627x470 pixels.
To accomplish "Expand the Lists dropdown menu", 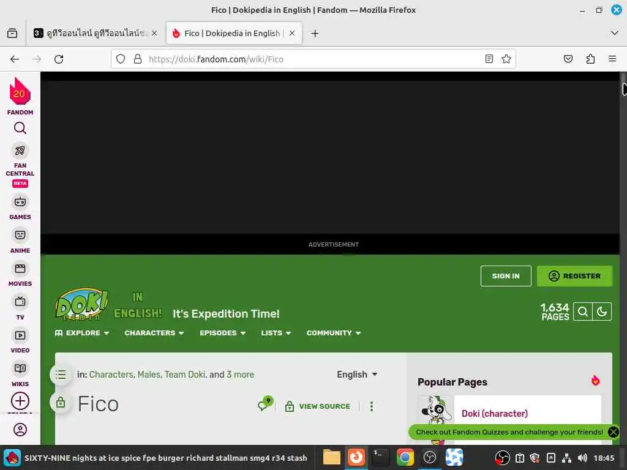I will pyautogui.click(x=276, y=333).
